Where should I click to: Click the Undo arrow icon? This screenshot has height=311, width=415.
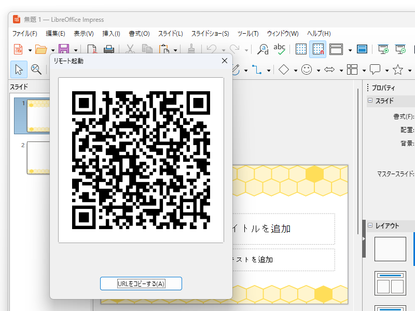(x=212, y=49)
